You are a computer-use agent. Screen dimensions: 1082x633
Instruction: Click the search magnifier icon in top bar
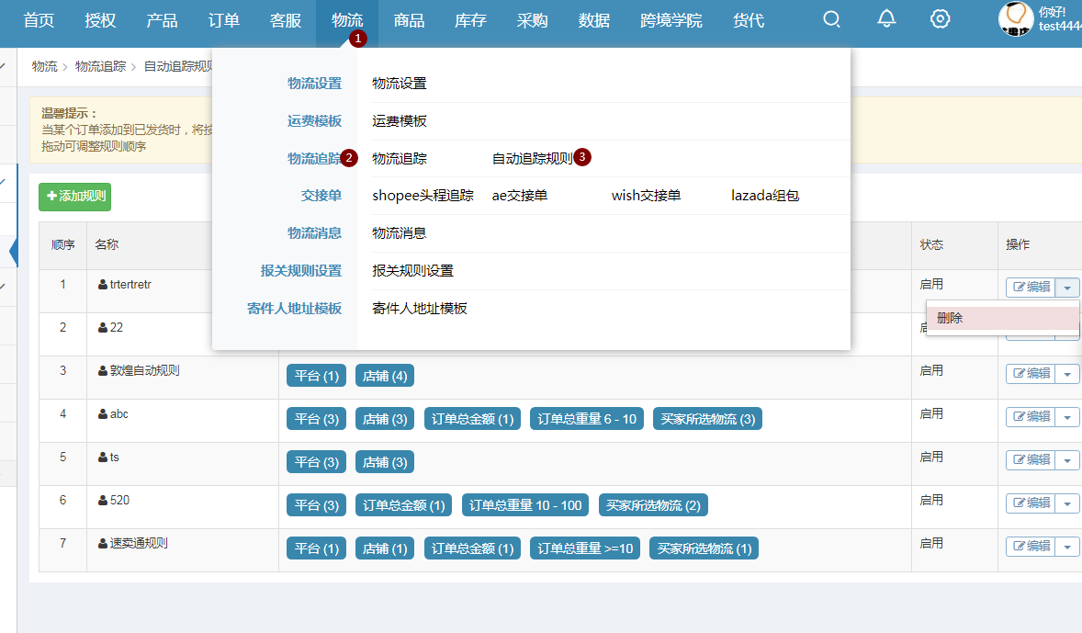831,19
